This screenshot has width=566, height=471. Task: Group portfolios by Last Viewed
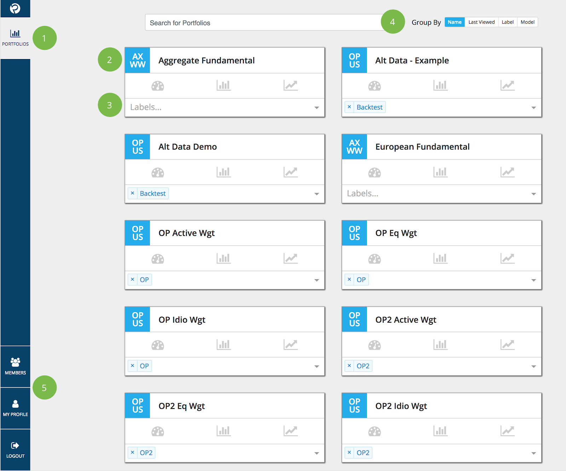(x=481, y=22)
